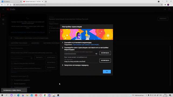The image size is (173, 97).
Task: Launch Microsoft Edge from the taskbar
Action: tap(18, 95)
